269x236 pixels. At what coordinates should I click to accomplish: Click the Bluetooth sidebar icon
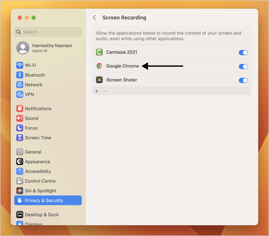click(x=20, y=75)
